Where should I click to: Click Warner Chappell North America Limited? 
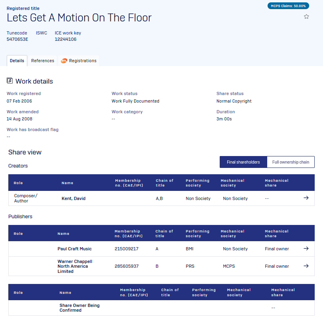[x=75, y=266]
